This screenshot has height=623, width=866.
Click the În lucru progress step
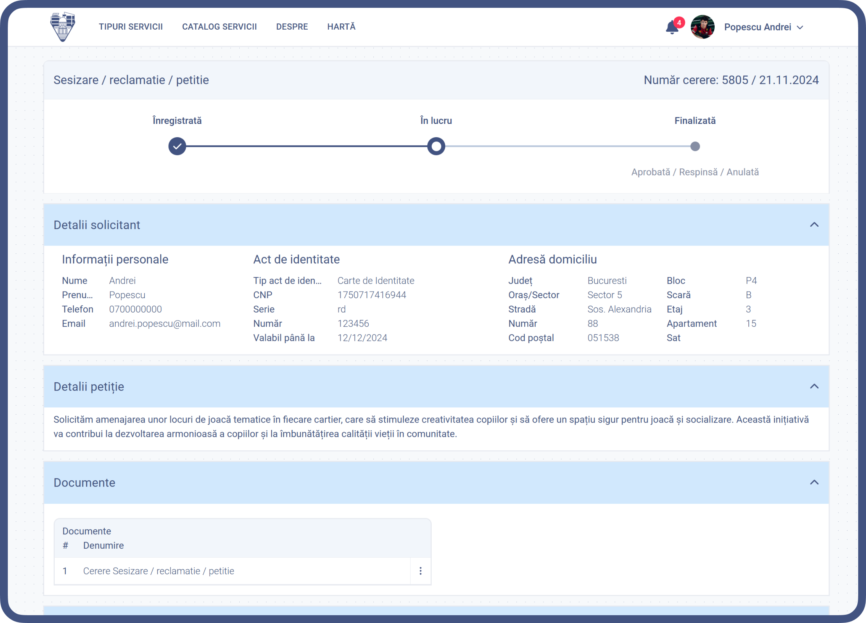[436, 146]
